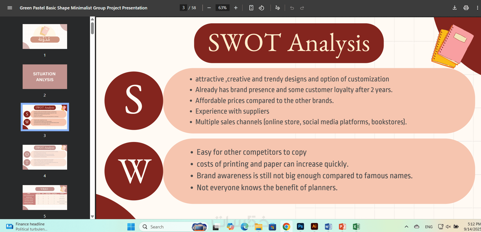Screen dimensions: 481x232
Task: Select the Situation Analysis page 2 thumbnail
Action: click(x=45, y=77)
